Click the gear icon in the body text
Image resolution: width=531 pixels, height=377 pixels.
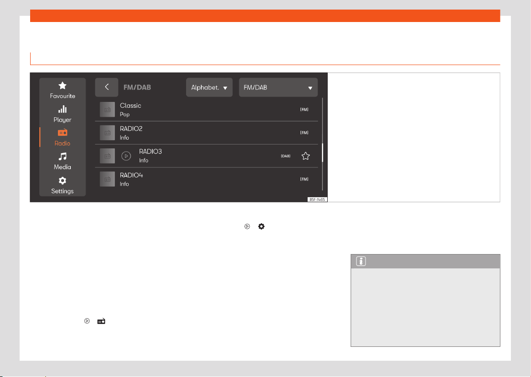click(261, 226)
